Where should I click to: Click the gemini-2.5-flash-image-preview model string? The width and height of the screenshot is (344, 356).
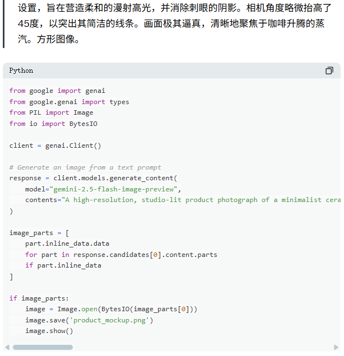113,189
